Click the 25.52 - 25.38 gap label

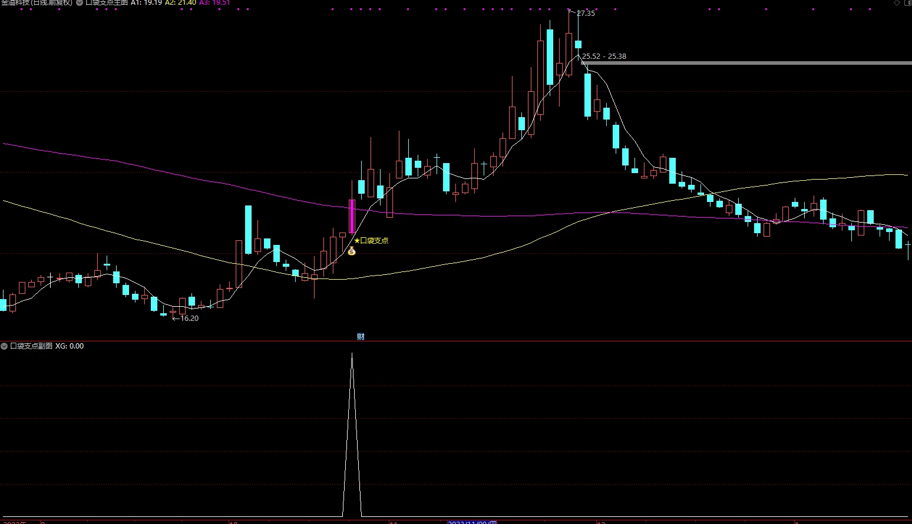click(604, 57)
